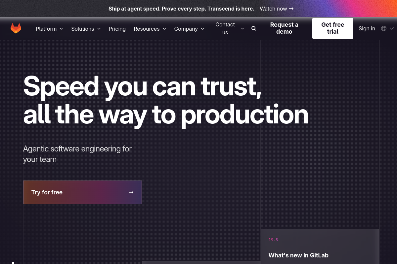Expand the Resources menu chevron
The height and width of the screenshot is (264, 397).
164,29
